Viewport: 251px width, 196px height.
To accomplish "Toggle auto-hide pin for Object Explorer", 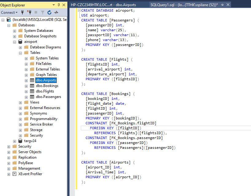I will tap(59, 5).
